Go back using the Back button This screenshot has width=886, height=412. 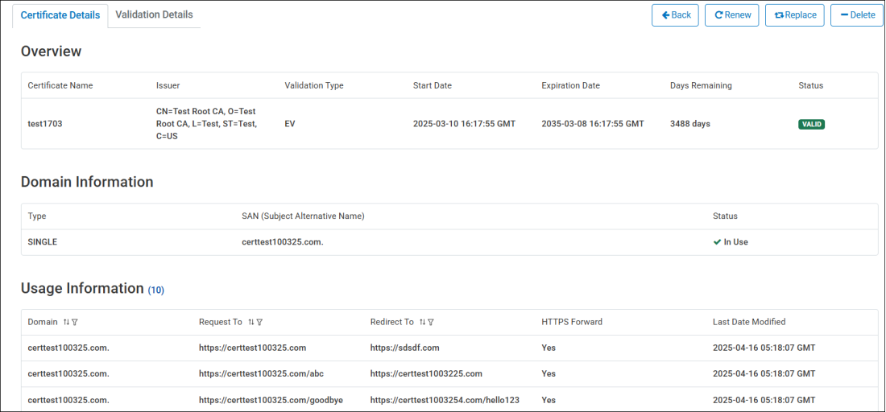click(675, 15)
